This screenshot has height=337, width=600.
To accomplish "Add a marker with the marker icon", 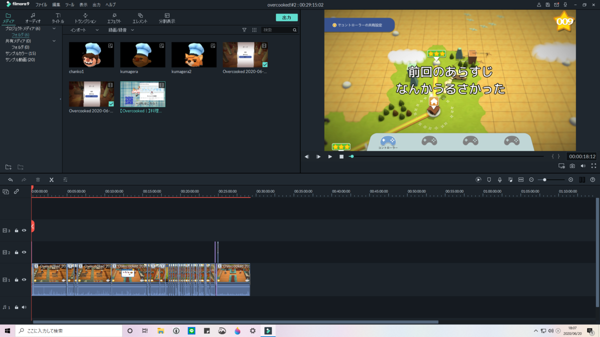I will coord(489,180).
